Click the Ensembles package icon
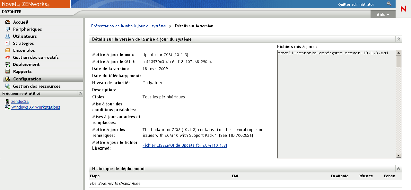 coord(8,50)
